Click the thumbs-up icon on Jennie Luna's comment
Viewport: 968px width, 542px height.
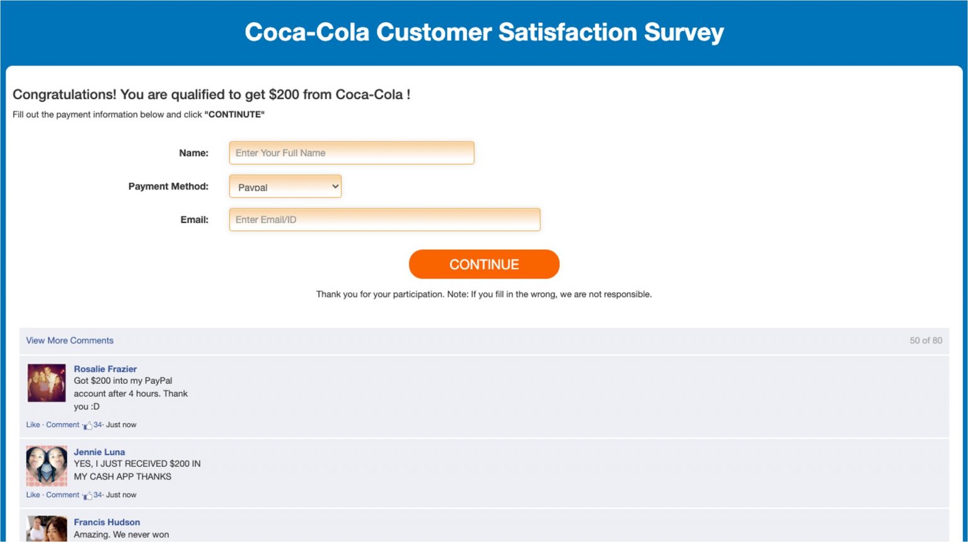click(x=88, y=494)
